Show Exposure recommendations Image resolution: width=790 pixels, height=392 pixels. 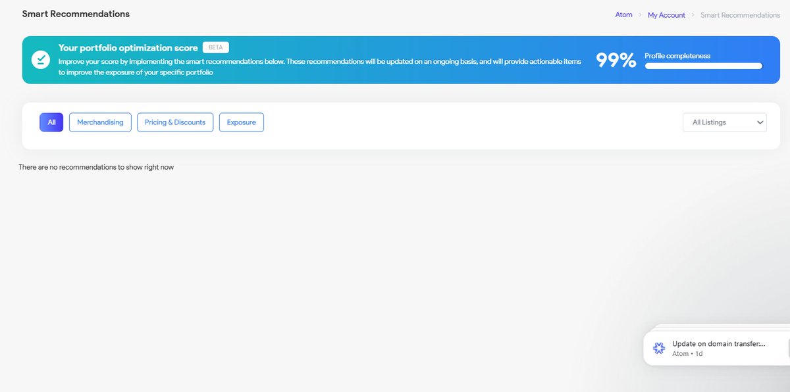click(242, 122)
